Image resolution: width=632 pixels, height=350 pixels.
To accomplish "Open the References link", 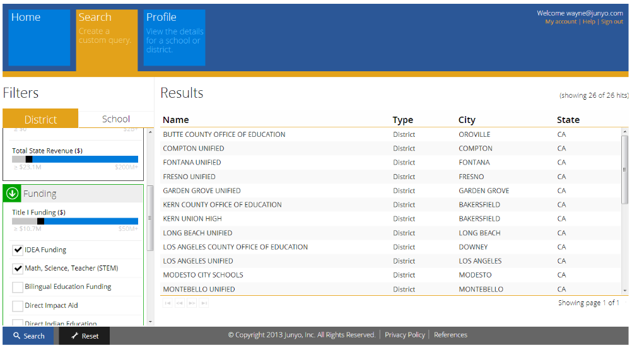I will point(450,335).
